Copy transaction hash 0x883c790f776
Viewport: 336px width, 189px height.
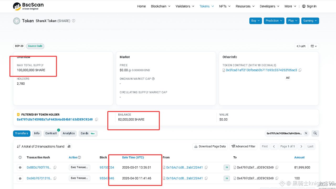click(x=55, y=167)
